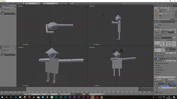
Task: Play the animation forward in timeline
Action: (x=66, y=94)
